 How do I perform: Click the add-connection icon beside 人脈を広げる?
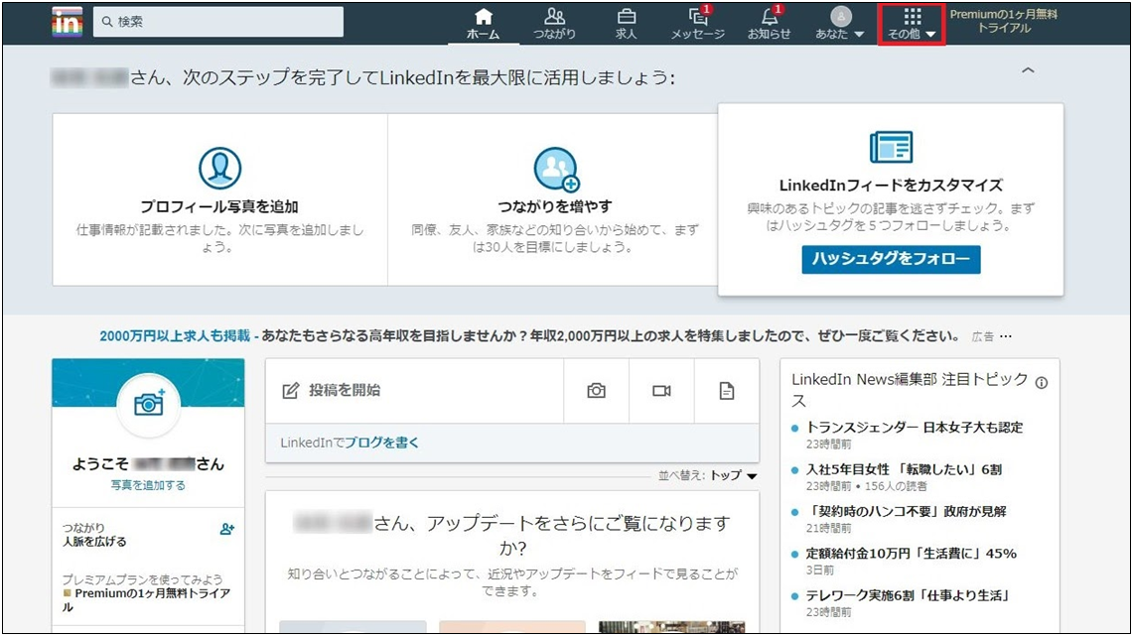(226, 530)
